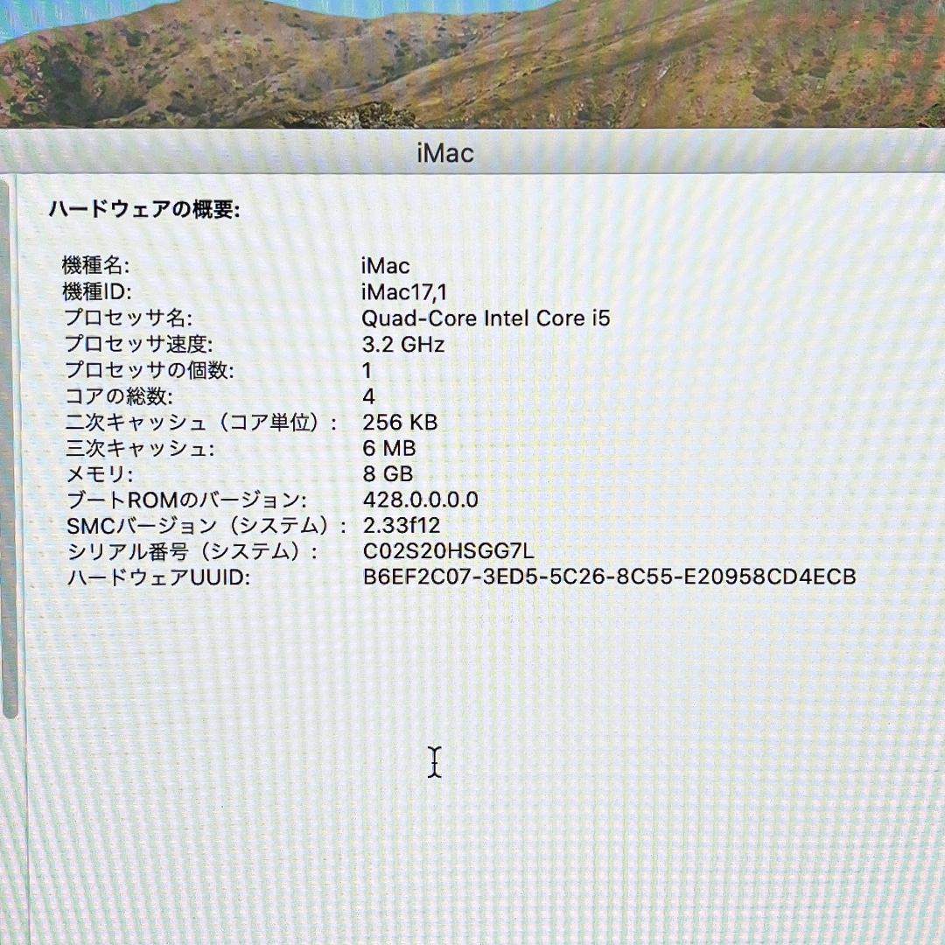
Task: Click the コアの総数 label
Action: click(119, 395)
